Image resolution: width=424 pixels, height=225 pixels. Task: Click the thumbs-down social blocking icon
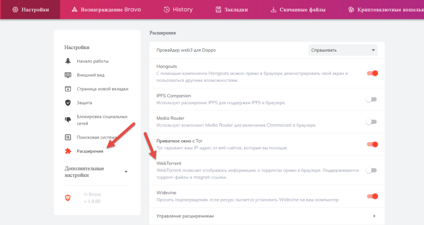click(x=68, y=120)
